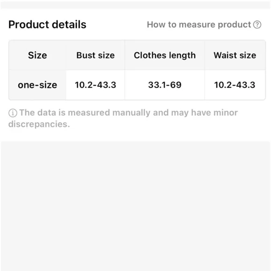The width and height of the screenshot is (271, 271).
Task: Select the Bust size column header
Action: click(96, 55)
